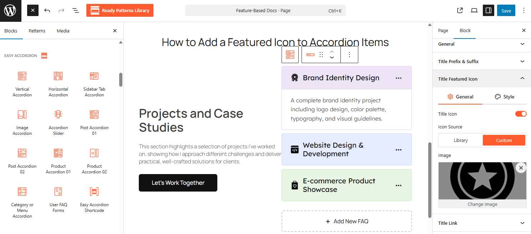Click the Redo arrow icon

tap(61, 11)
